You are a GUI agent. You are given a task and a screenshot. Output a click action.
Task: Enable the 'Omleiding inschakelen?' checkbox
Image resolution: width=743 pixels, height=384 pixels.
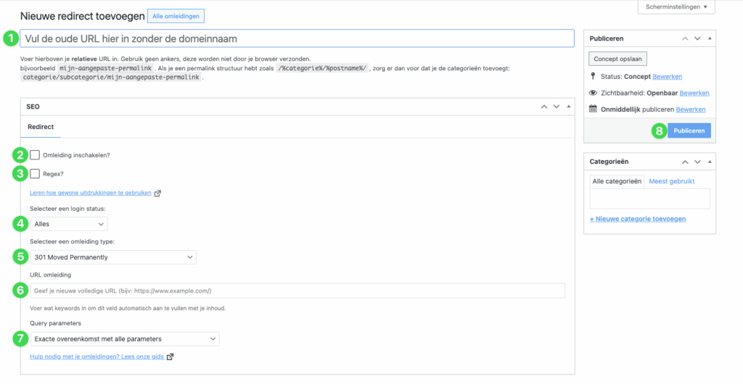[x=35, y=154]
